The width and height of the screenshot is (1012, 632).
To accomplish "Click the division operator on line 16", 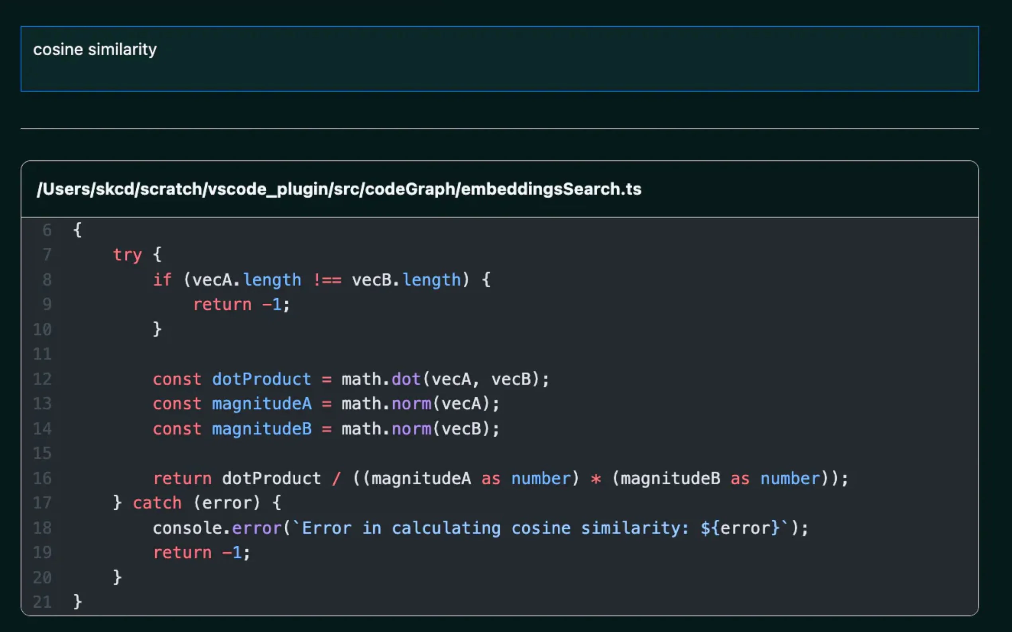I will pyautogui.click(x=336, y=479).
